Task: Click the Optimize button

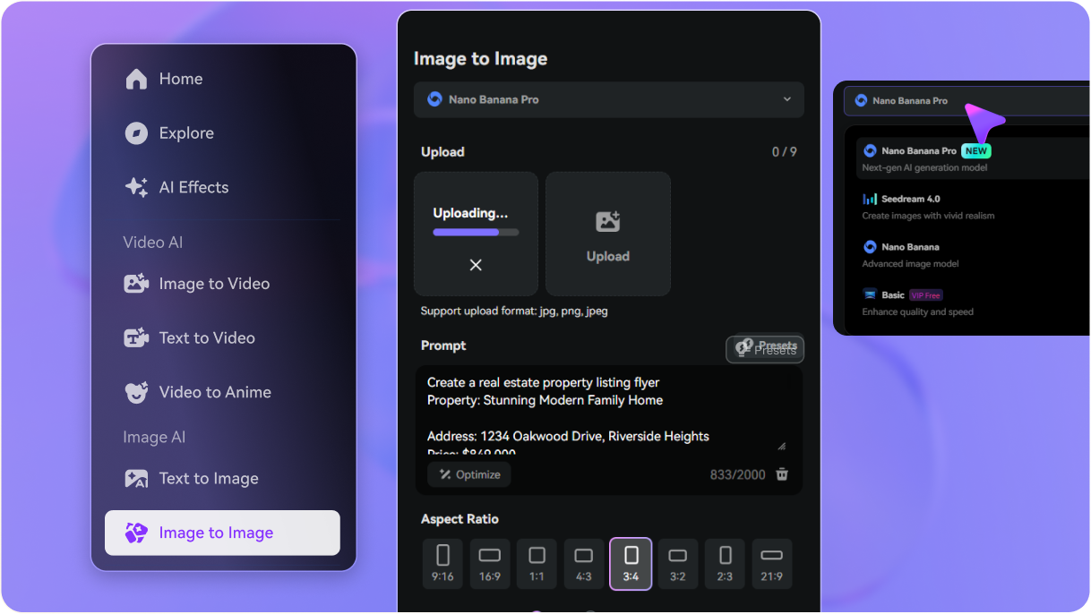Action: point(468,474)
